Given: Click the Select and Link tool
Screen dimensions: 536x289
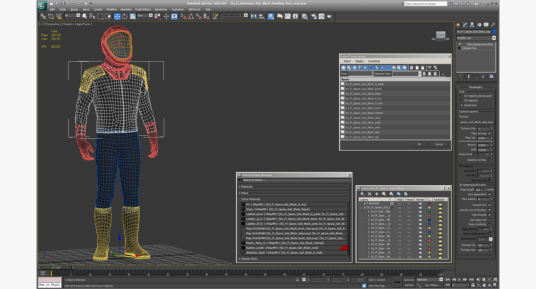Looking at the screenshot, I should coord(43,16).
